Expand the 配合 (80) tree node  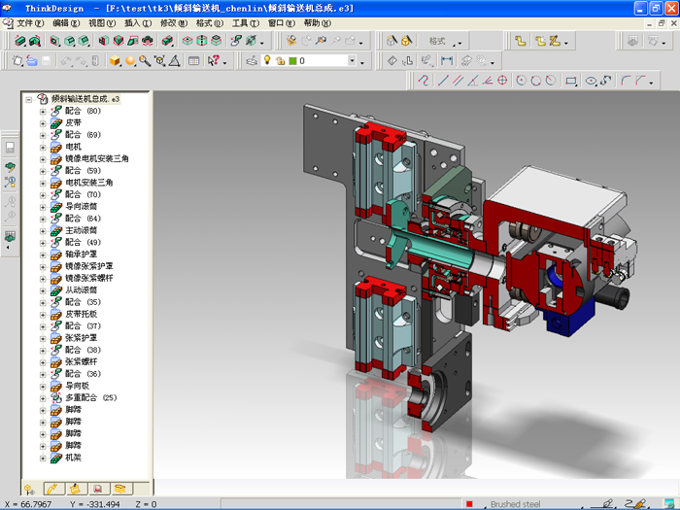pyautogui.click(x=43, y=111)
